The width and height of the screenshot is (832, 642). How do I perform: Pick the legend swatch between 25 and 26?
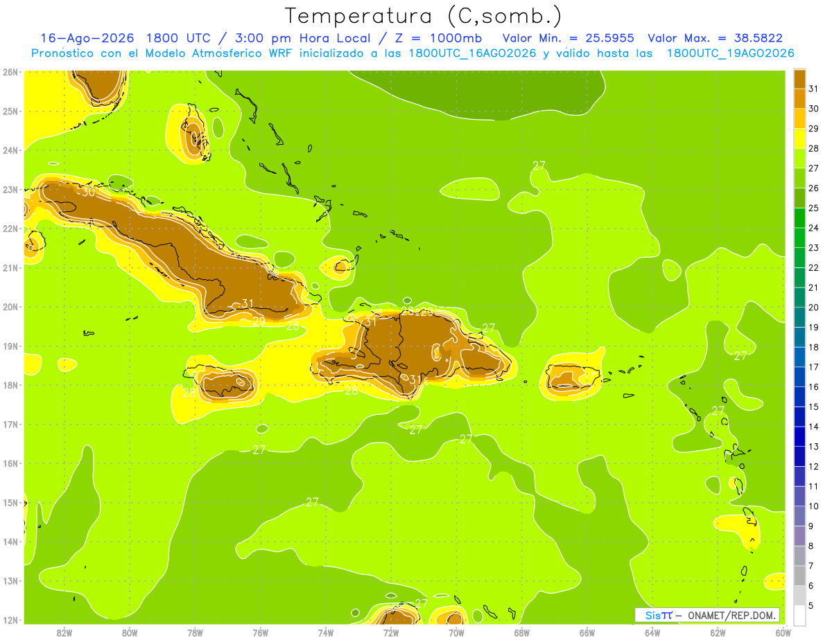click(799, 198)
